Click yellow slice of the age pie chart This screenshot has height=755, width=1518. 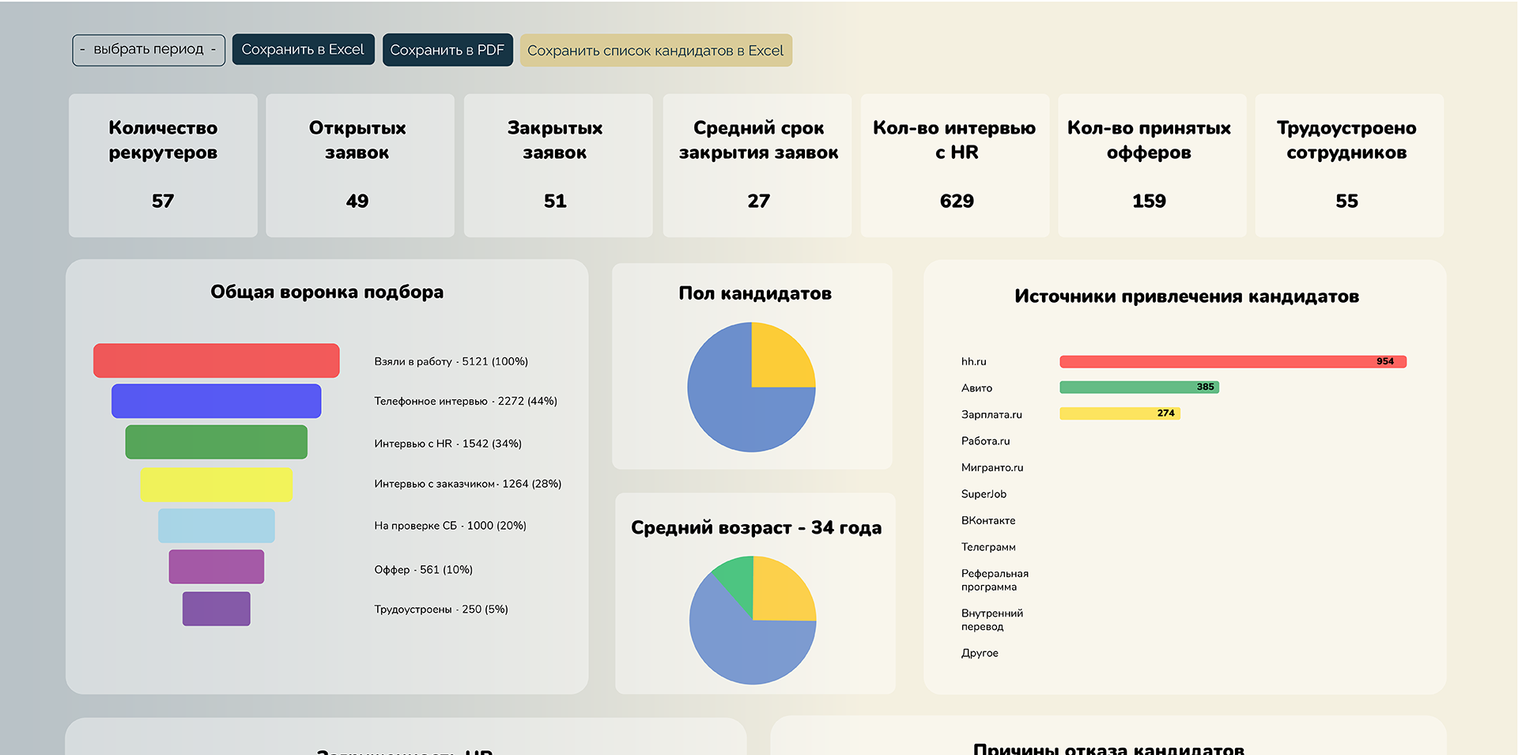coord(778,595)
